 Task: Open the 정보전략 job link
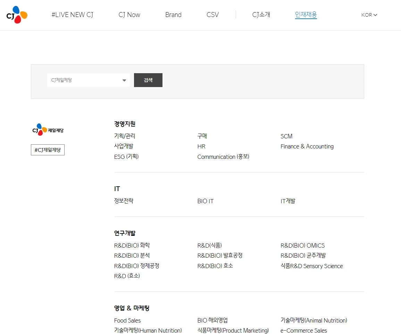(x=124, y=201)
